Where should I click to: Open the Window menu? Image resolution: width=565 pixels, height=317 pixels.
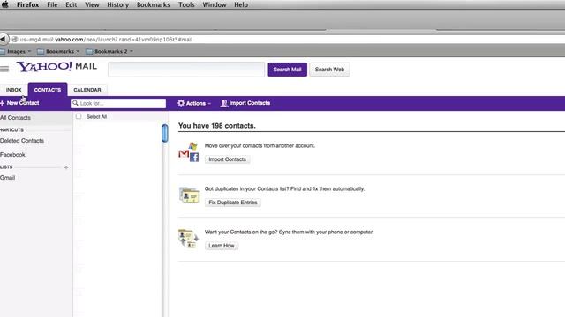[215, 4]
